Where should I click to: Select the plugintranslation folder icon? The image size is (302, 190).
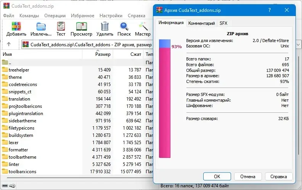coord(5,113)
